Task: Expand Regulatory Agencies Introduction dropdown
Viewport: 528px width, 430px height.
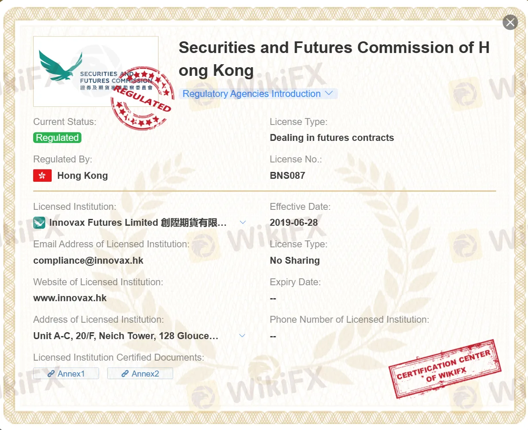Action: click(258, 93)
